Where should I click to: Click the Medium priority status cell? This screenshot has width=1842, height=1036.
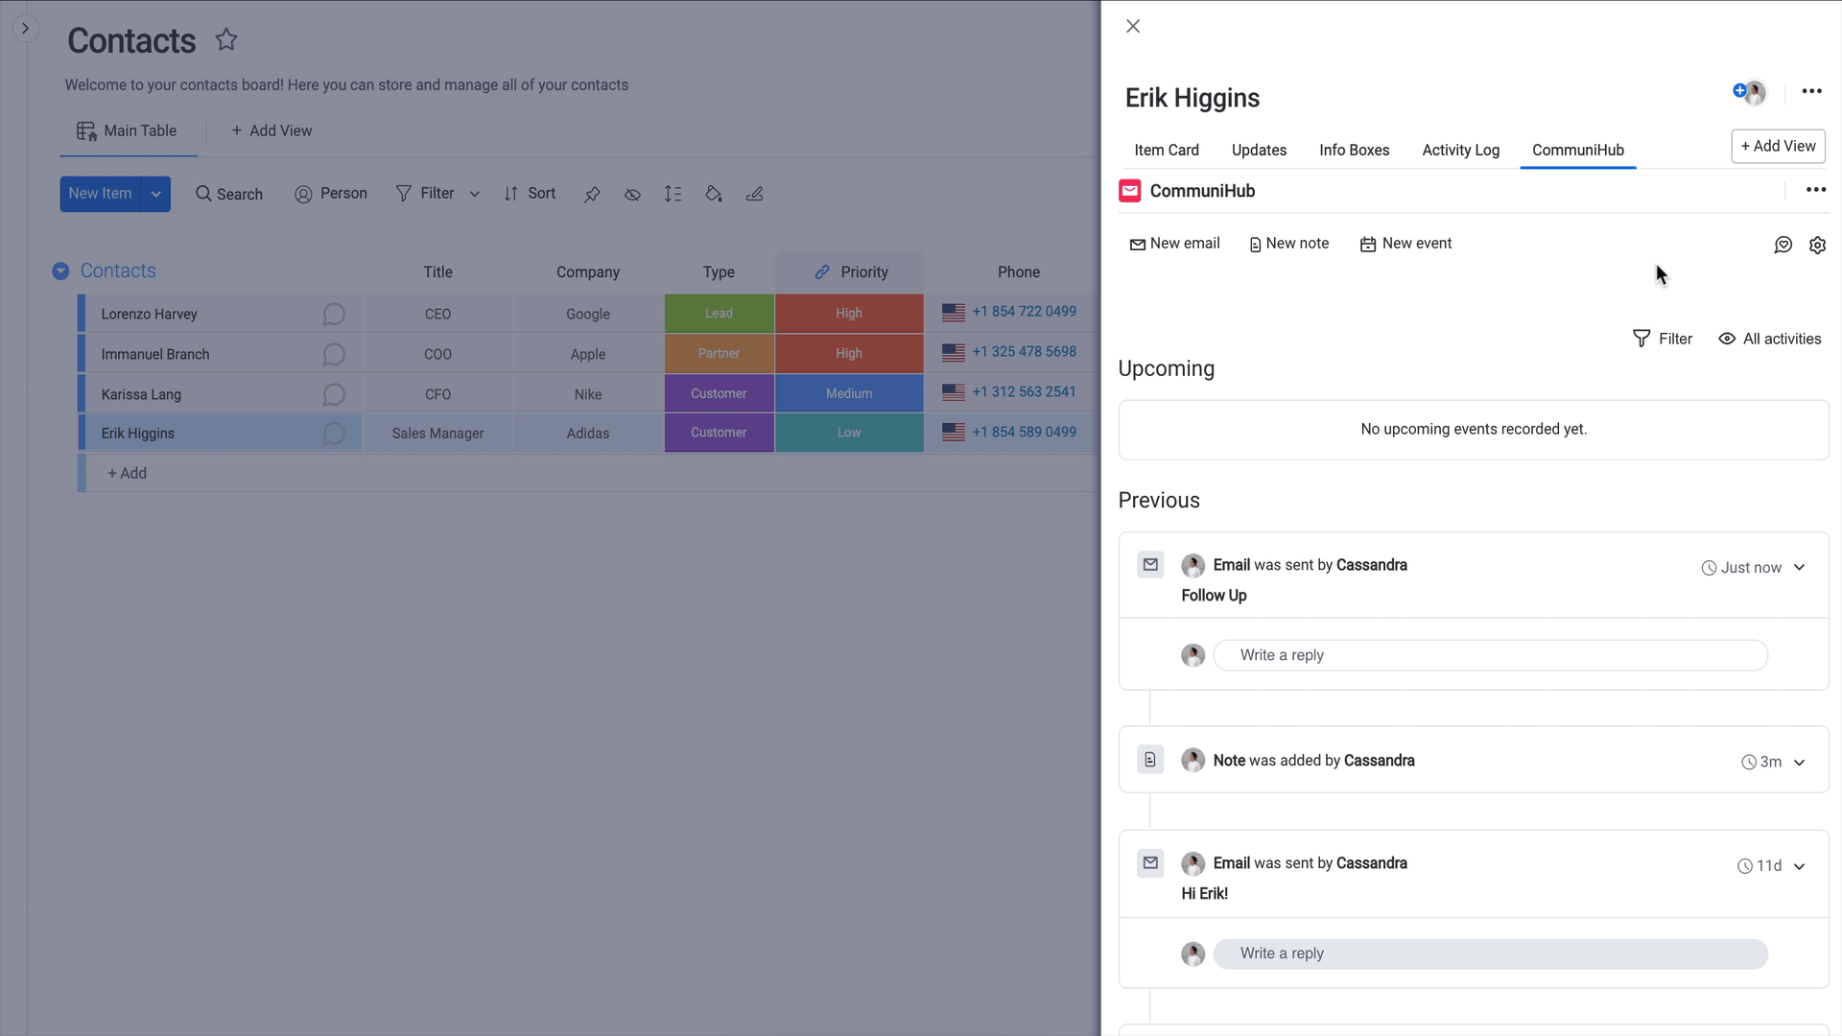849,394
